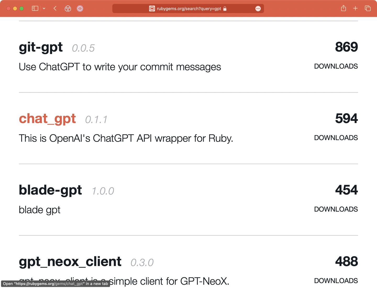Open the Share sheet icon

coord(343,8)
